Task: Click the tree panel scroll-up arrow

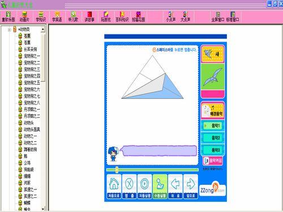Action: click(x=43, y=29)
